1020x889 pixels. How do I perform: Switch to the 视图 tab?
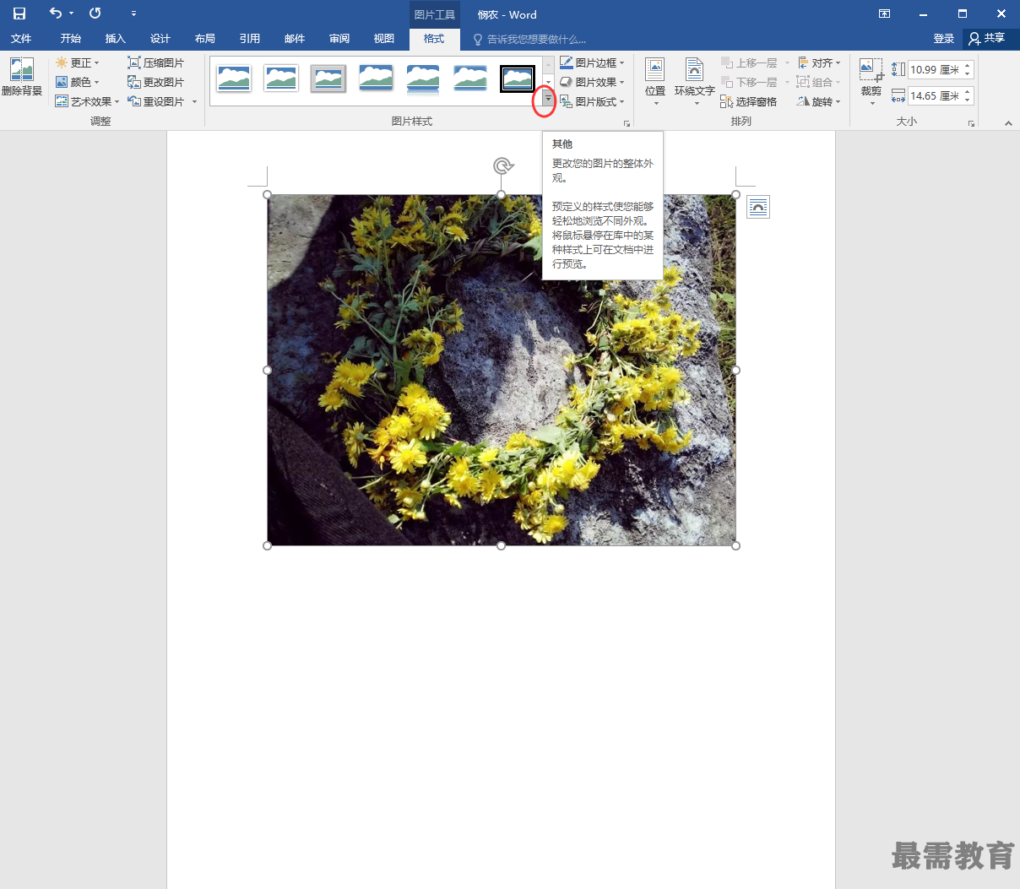[384, 39]
